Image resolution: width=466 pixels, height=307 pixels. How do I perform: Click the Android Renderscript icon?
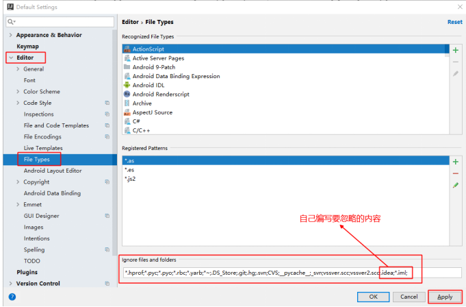(x=127, y=94)
